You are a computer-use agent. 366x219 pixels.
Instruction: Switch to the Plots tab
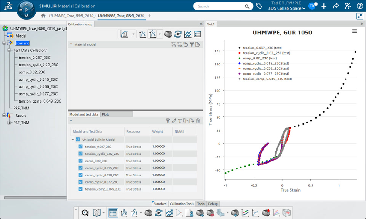105,114
